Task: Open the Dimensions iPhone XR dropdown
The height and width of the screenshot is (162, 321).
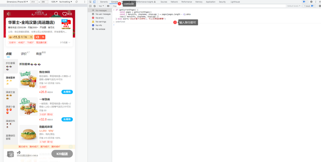Action: 17,2
